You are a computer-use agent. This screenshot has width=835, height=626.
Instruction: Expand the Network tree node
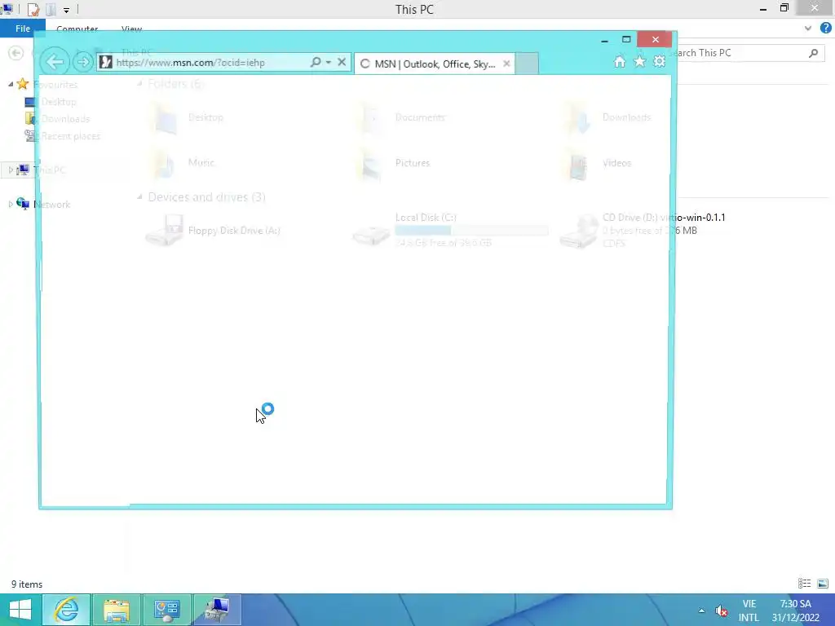tap(11, 204)
